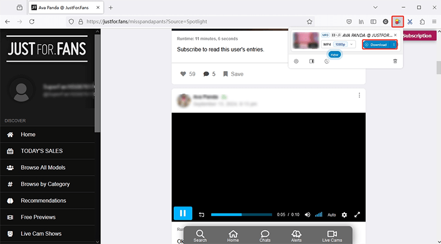The width and height of the screenshot is (441, 244).
Task: Open the post's three-dot options menu
Action: [x=359, y=95]
